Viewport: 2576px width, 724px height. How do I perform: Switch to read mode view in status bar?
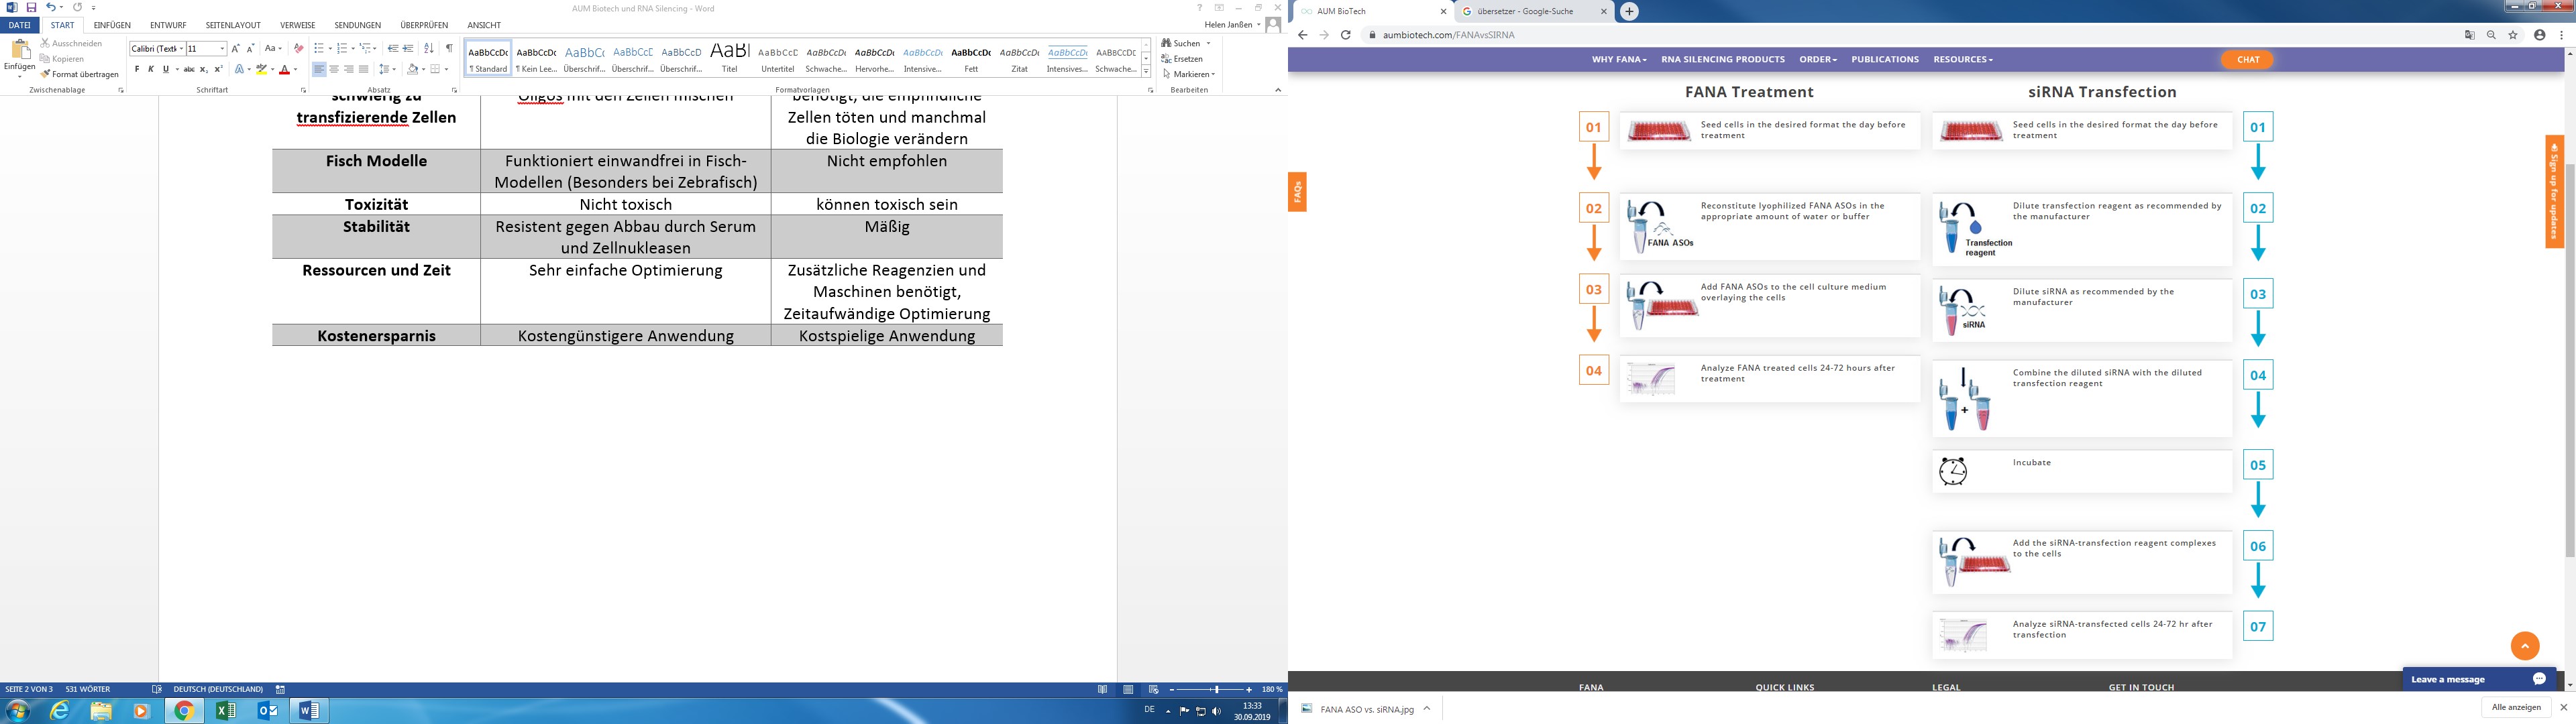(1103, 689)
